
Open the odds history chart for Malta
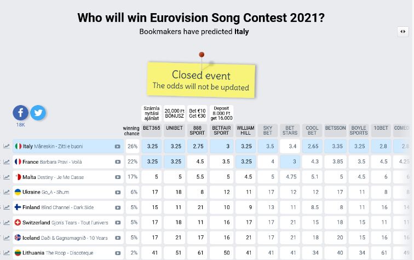pyautogui.click(x=7, y=177)
